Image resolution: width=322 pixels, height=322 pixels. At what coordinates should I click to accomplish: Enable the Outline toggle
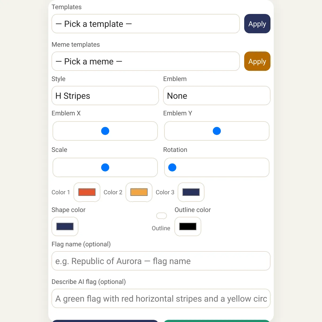click(x=162, y=216)
